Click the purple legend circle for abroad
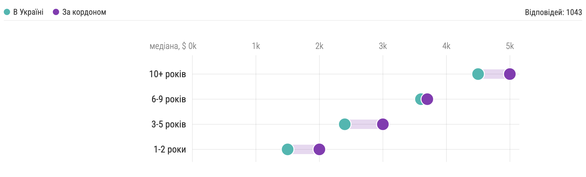This screenshot has width=586, height=177. tap(56, 12)
